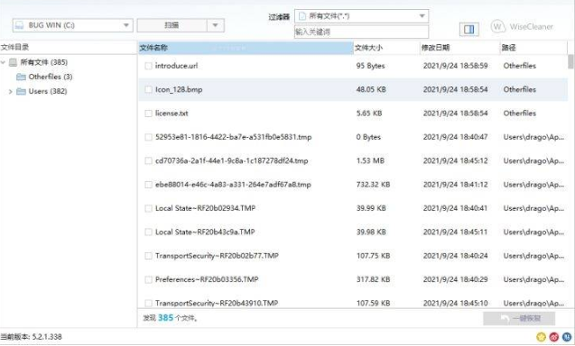Click the 文件目录 panel header
This screenshot has width=575, height=346.
[69, 47]
